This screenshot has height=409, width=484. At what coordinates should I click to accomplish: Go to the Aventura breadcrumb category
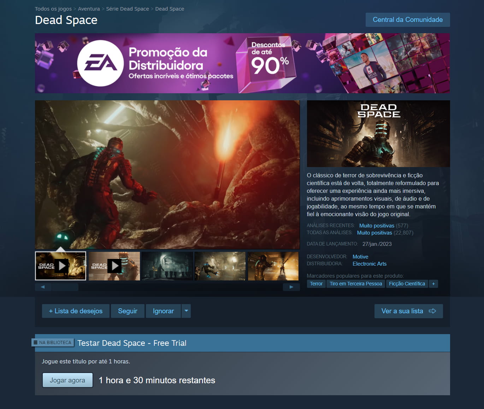(x=89, y=9)
